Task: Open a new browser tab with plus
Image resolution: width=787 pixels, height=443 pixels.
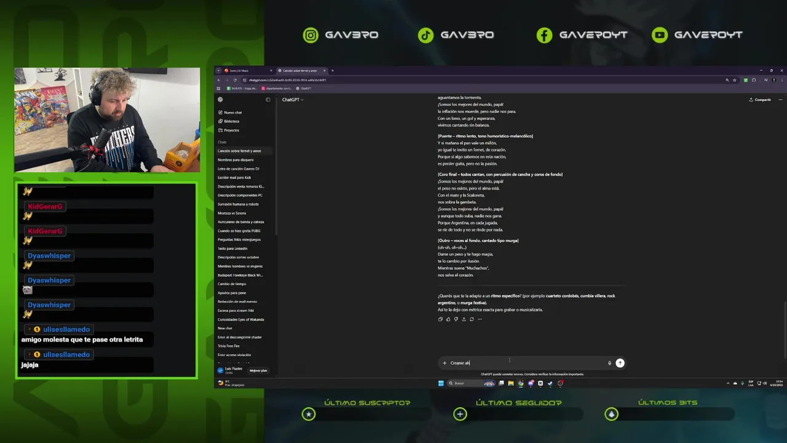Action: 333,71
